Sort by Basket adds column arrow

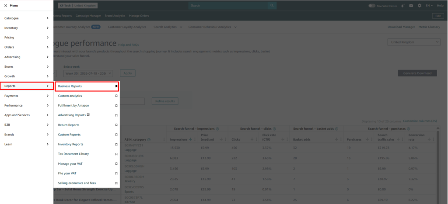point(336,139)
